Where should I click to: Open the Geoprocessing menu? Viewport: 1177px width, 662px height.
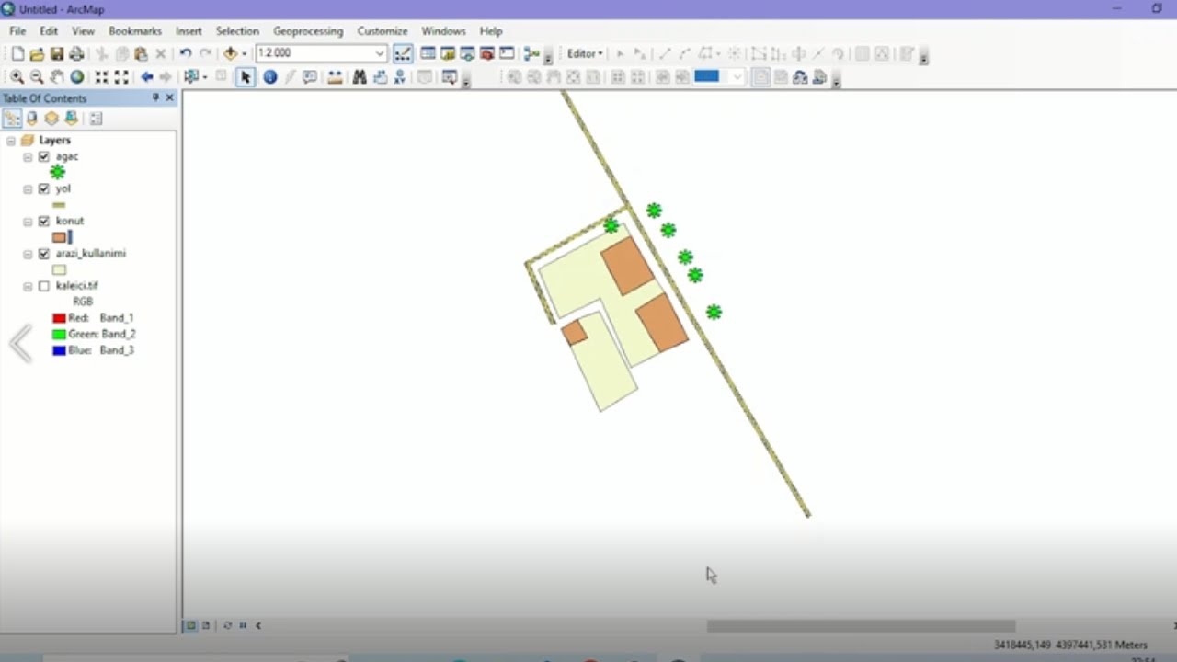click(308, 31)
